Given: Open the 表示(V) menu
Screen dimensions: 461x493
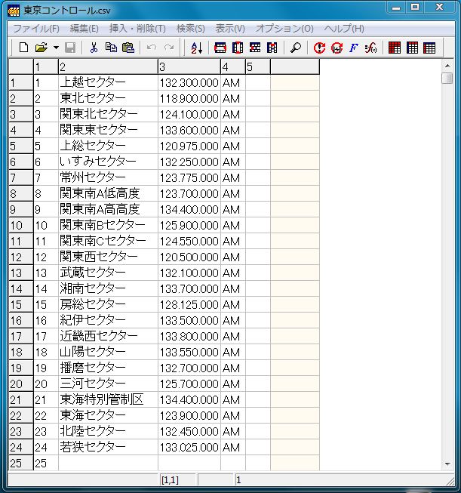Looking at the screenshot, I should [x=230, y=29].
